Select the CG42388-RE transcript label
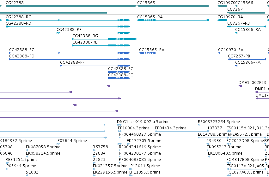This screenshot has width=269, height=177. pos(85,42)
